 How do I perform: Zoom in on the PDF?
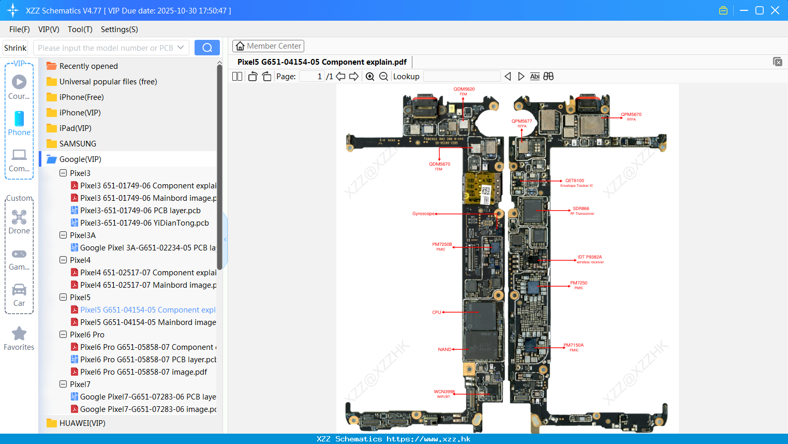370,76
